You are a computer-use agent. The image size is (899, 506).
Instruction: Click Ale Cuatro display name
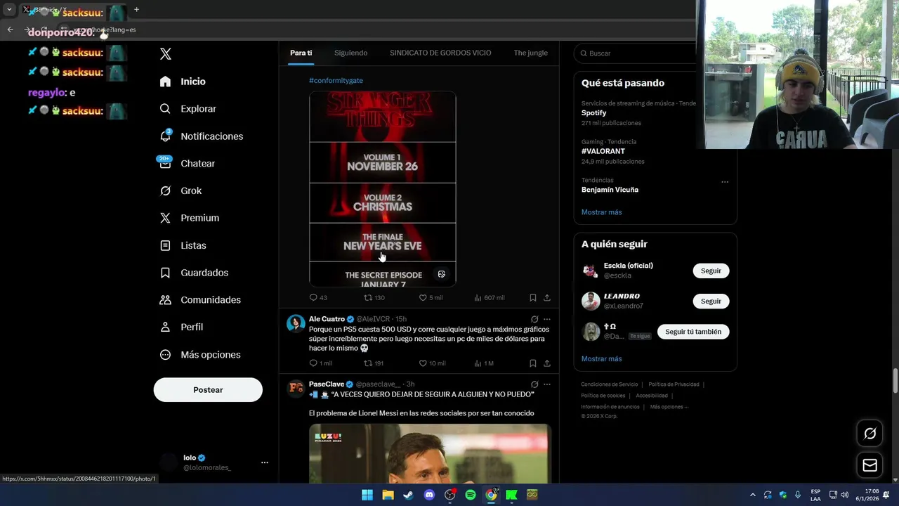(327, 319)
